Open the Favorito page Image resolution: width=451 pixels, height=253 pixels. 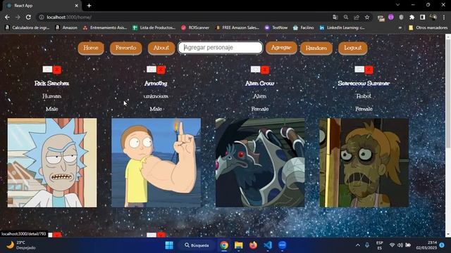[125, 48]
